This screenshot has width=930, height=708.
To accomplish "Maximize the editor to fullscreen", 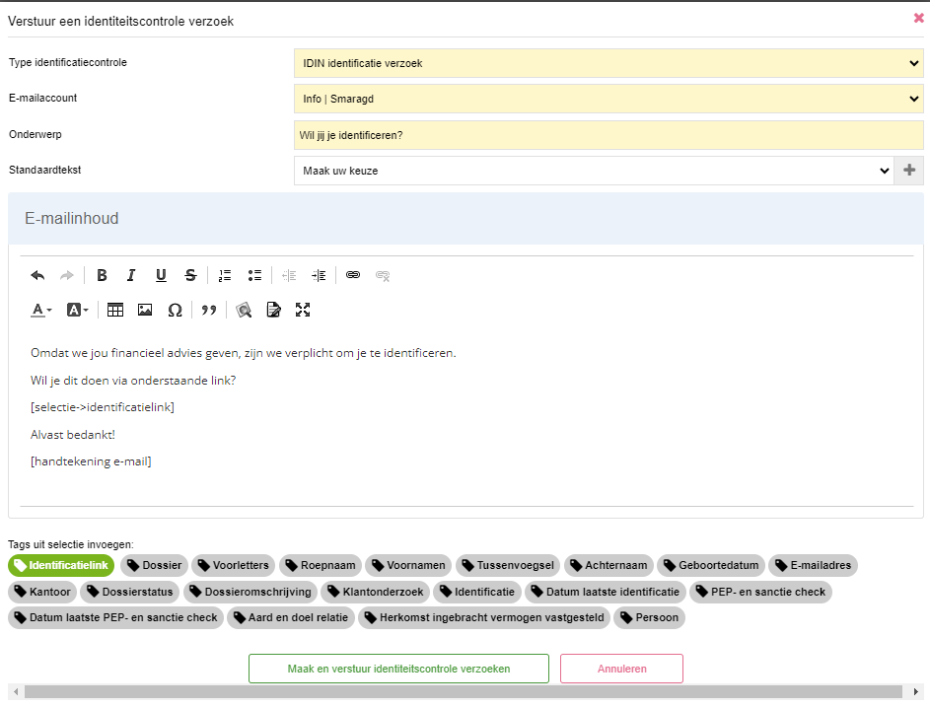I will coord(303,311).
